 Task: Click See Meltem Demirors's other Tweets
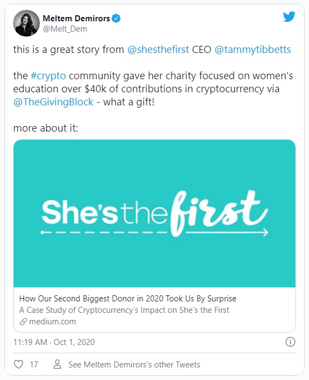(134, 365)
